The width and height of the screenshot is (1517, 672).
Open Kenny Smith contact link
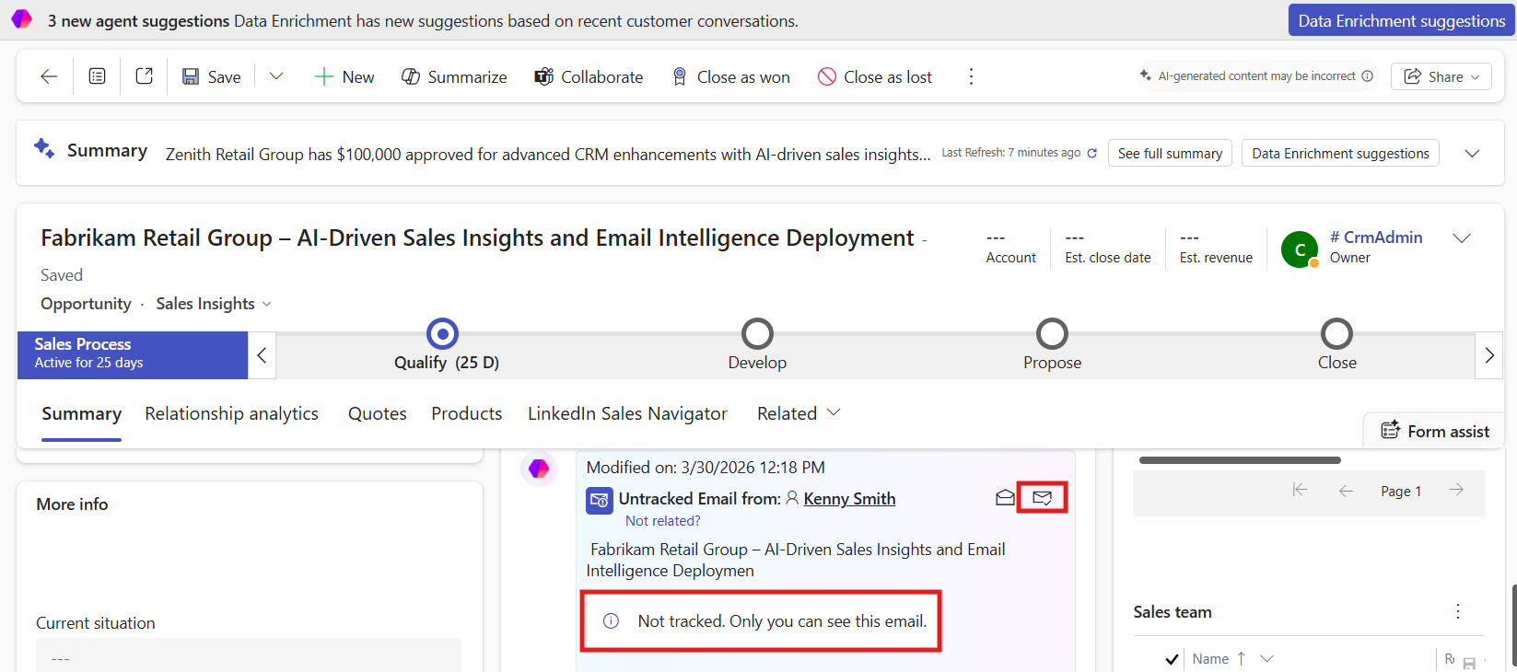click(849, 499)
